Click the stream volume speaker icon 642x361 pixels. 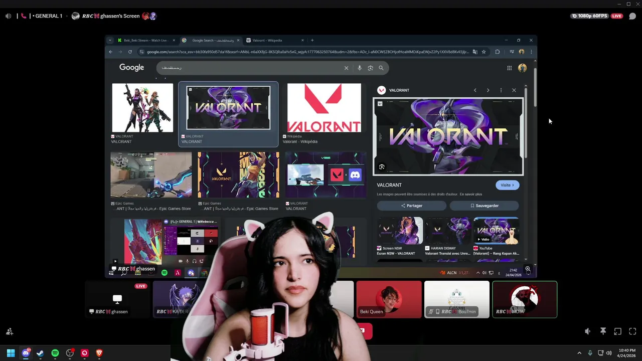pyautogui.click(x=588, y=331)
